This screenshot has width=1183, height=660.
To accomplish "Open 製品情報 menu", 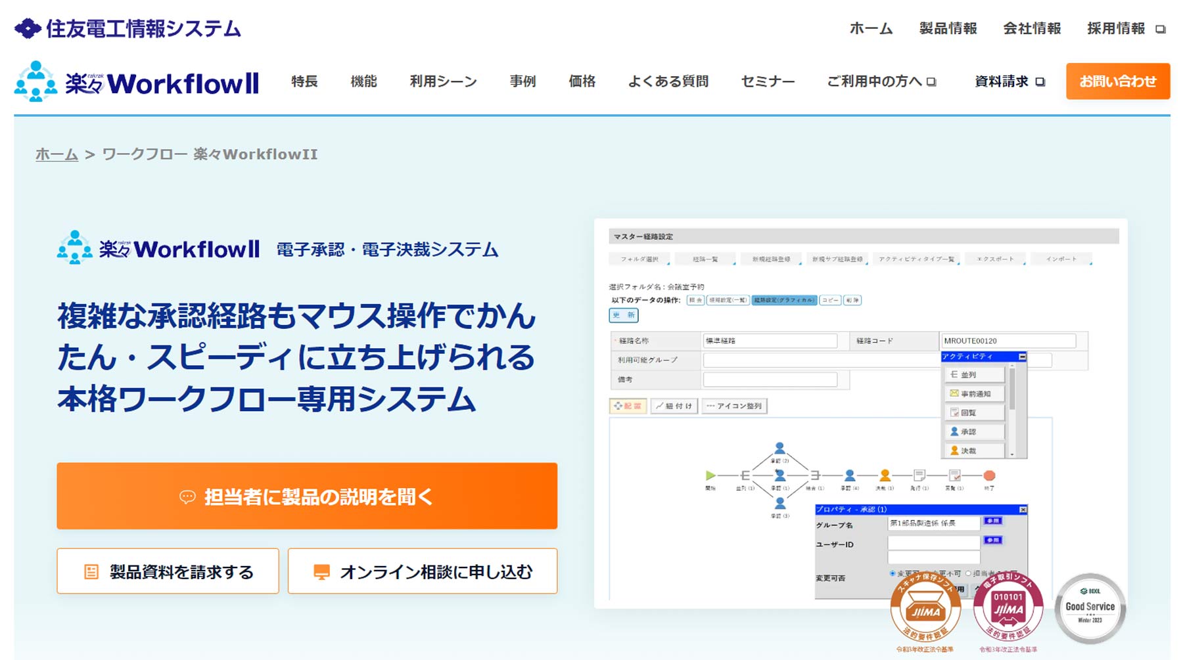I will [x=948, y=28].
